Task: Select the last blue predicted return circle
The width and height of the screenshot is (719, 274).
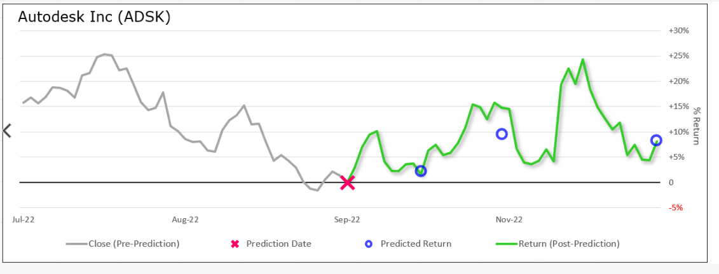Action: pos(656,140)
